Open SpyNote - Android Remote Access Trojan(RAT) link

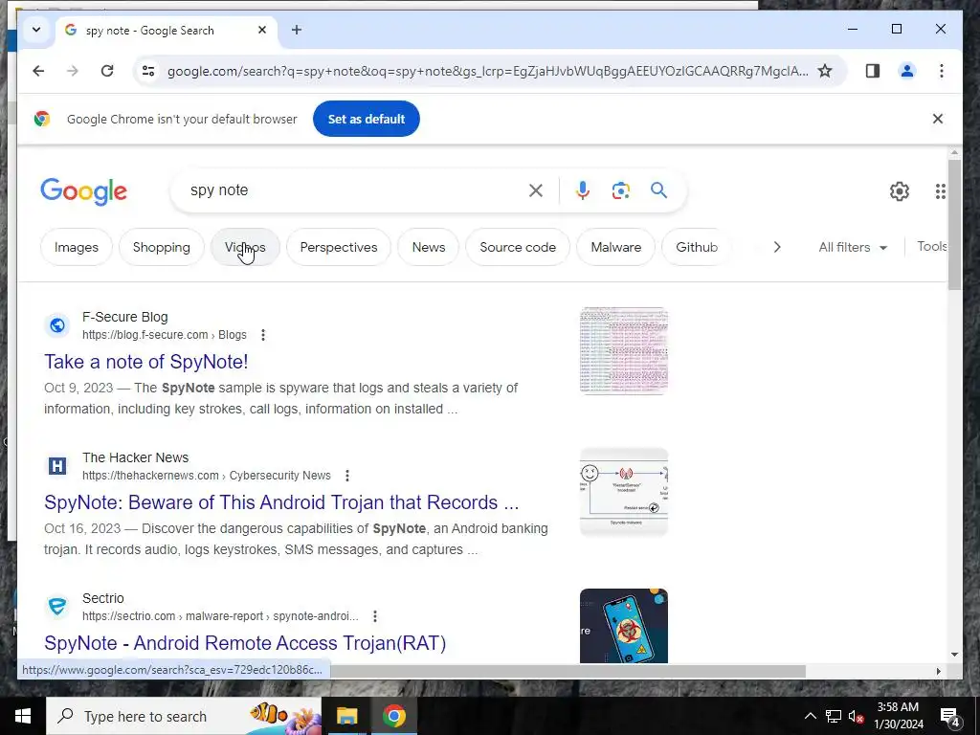tap(245, 643)
